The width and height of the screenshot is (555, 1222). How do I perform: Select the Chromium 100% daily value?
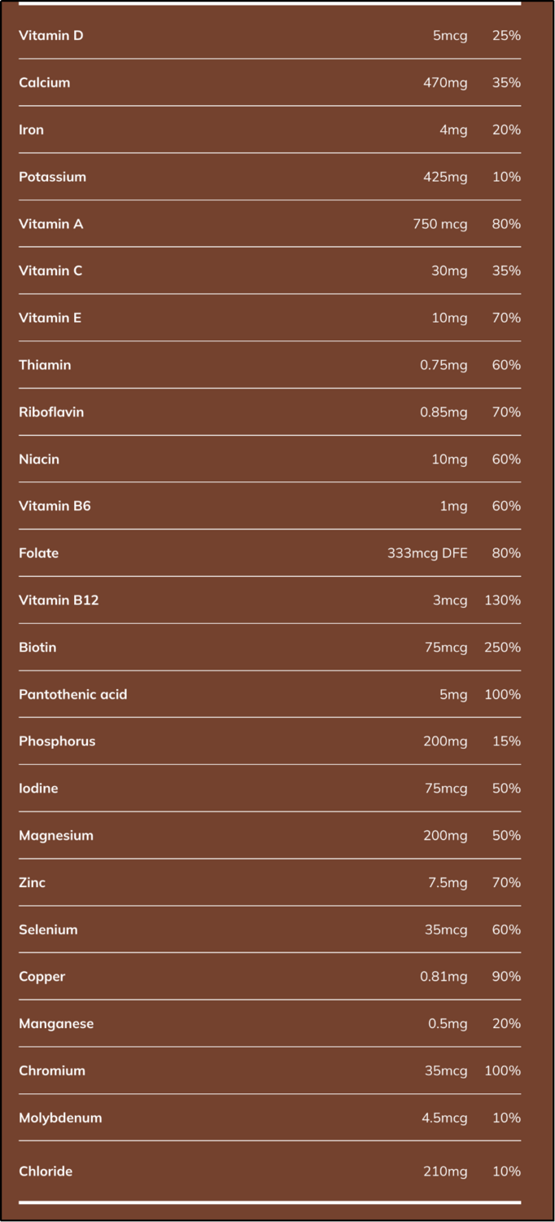[503, 1071]
